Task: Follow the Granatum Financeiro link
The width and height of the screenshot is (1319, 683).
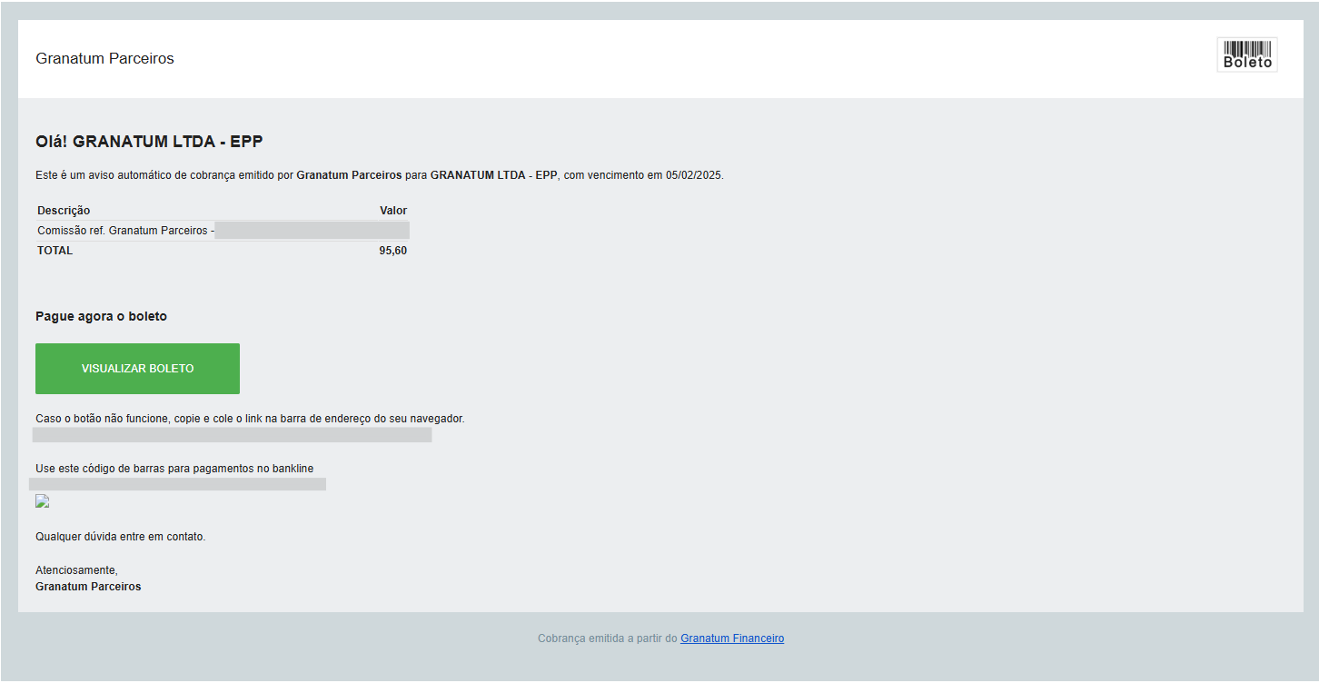Action: (x=732, y=638)
